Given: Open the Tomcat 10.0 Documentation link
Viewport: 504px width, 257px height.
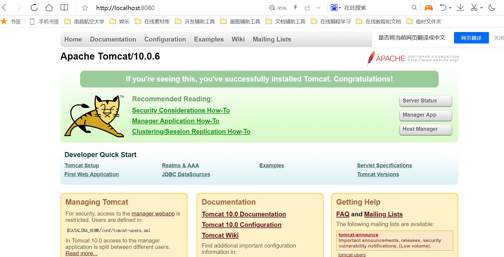Looking at the screenshot, I should click(244, 214).
